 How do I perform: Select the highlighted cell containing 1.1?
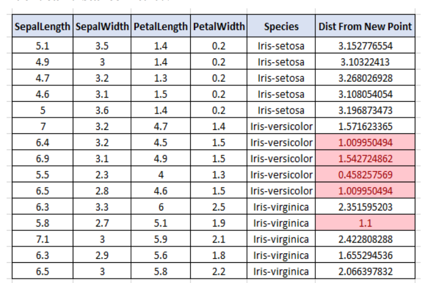click(x=365, y=223)
